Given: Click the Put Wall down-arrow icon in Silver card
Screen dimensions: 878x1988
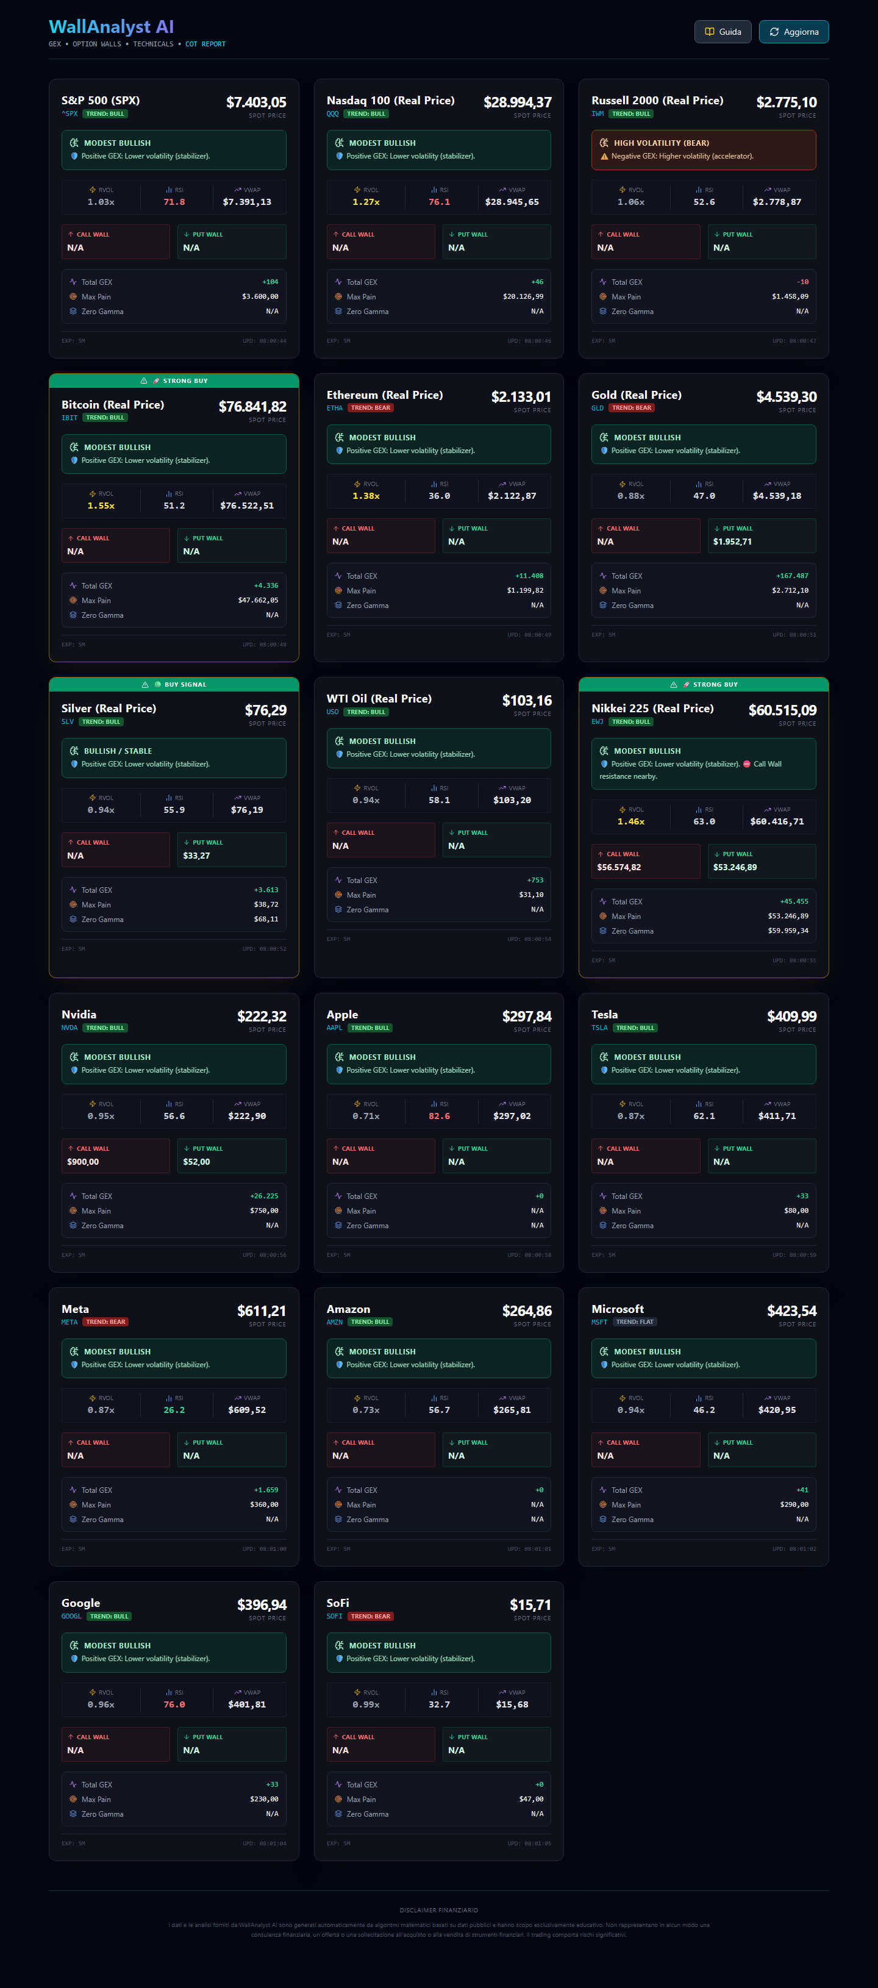Looking at the screenshot, I should (187, 843).
